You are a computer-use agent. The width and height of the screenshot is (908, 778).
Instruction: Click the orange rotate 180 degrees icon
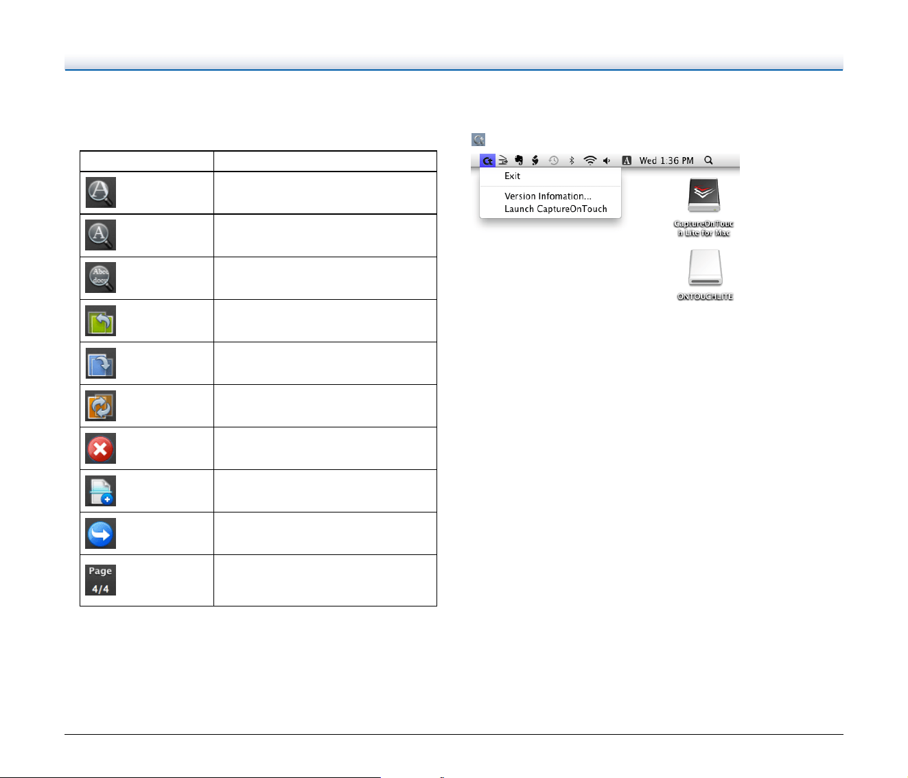(100, 405)
